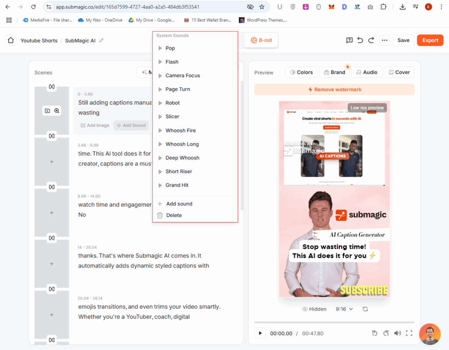449x350 pixels.
Task: Play the Whoosh Fire preview
Action: 160,130
